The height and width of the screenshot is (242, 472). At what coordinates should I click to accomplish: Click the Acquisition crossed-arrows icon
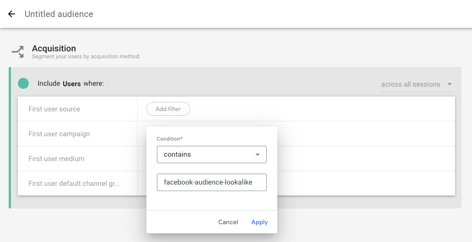tap(18, 52)
